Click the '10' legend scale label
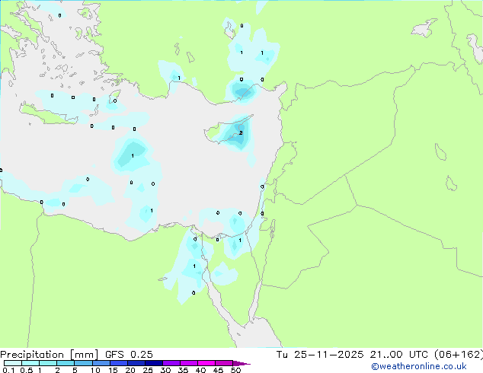Screen dimensions: 483x373 [x=95, y=370]
